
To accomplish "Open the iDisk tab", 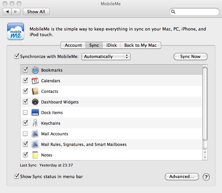I will (x=111, y=45).
